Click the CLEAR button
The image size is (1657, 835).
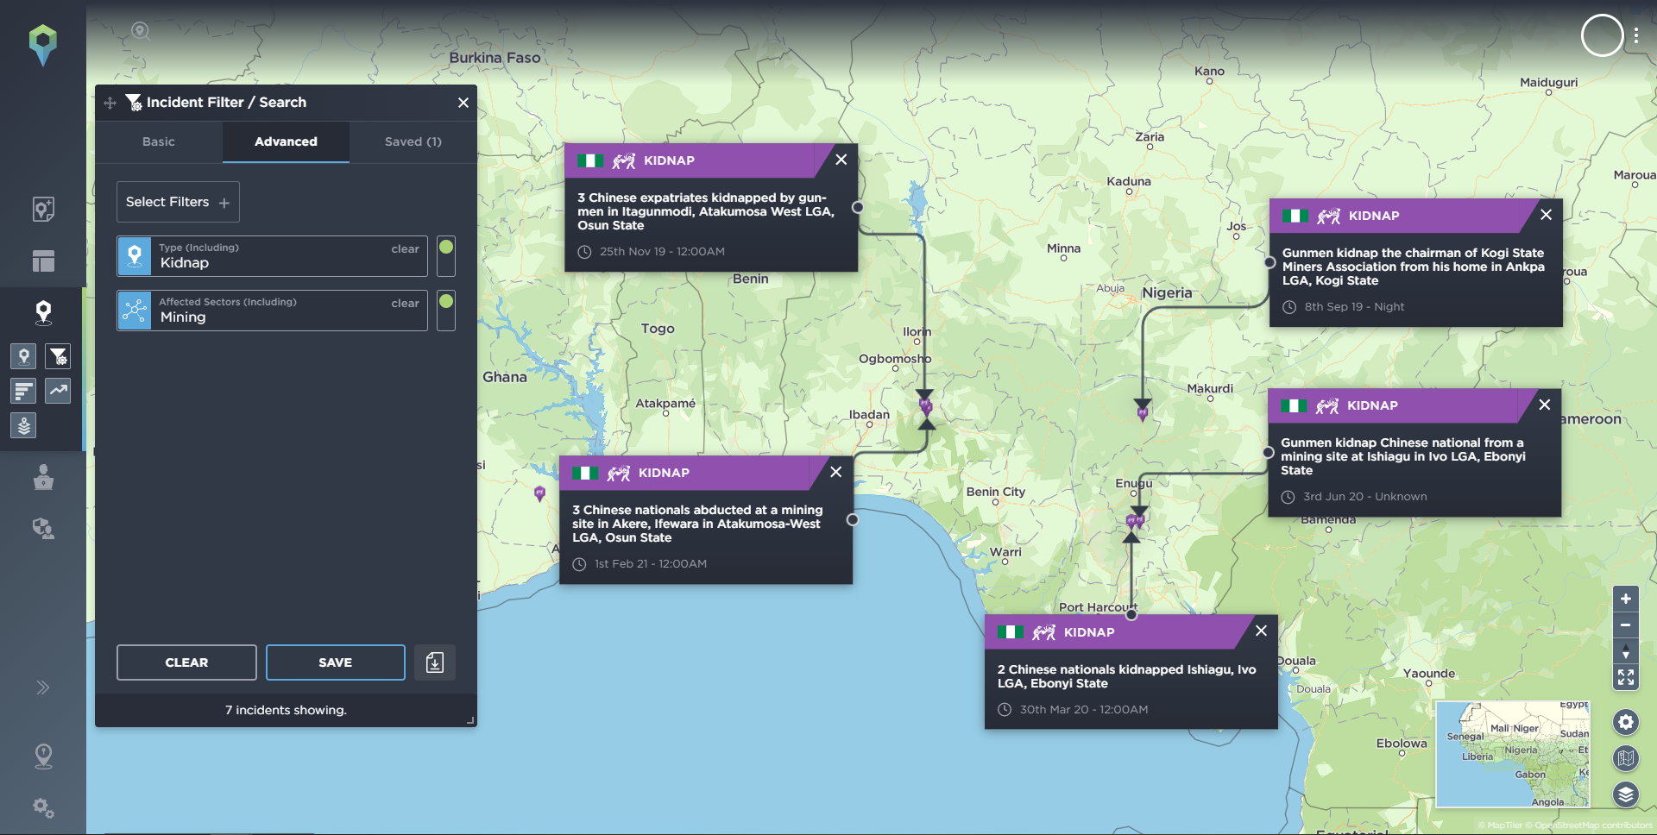pos(186,662)
